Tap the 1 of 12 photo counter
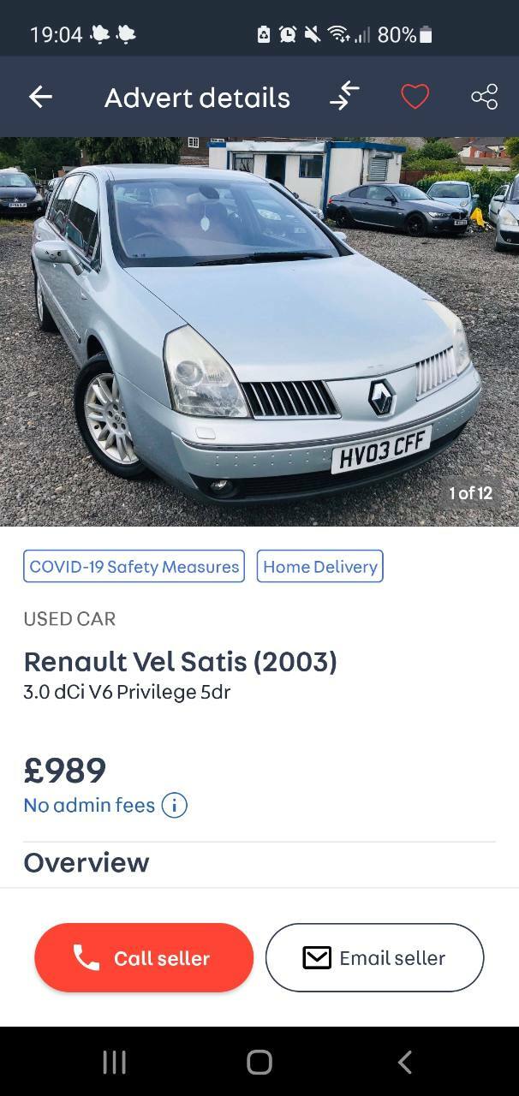Screen dimensions: 519x1096 (470, 493)
